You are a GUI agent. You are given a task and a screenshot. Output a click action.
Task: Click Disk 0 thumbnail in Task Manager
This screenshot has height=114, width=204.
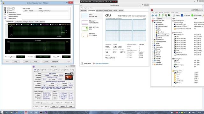pos(85,28)
